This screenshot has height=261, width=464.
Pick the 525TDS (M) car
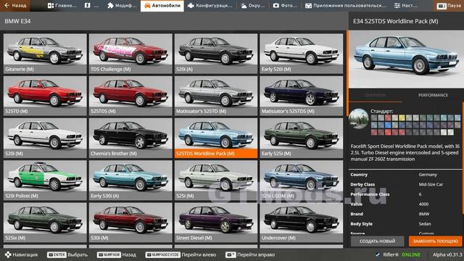click(130, 96)
